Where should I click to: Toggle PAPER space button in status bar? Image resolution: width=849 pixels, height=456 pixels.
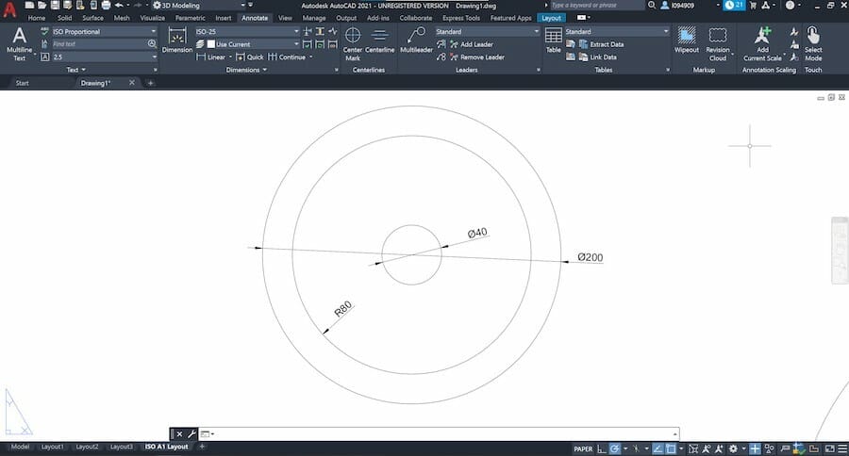[583, 449]
